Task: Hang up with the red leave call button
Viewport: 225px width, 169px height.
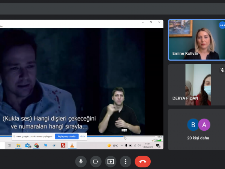Action: tap(142, 161)
